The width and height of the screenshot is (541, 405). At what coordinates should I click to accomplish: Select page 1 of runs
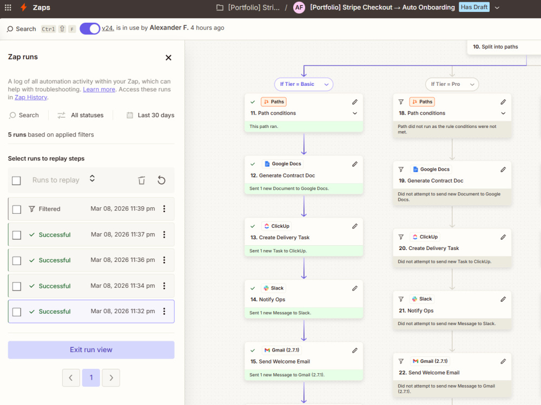pos(91,378)
